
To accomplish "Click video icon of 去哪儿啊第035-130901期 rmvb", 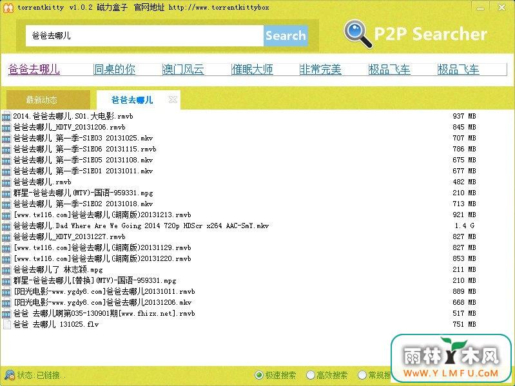I will 6,313.
